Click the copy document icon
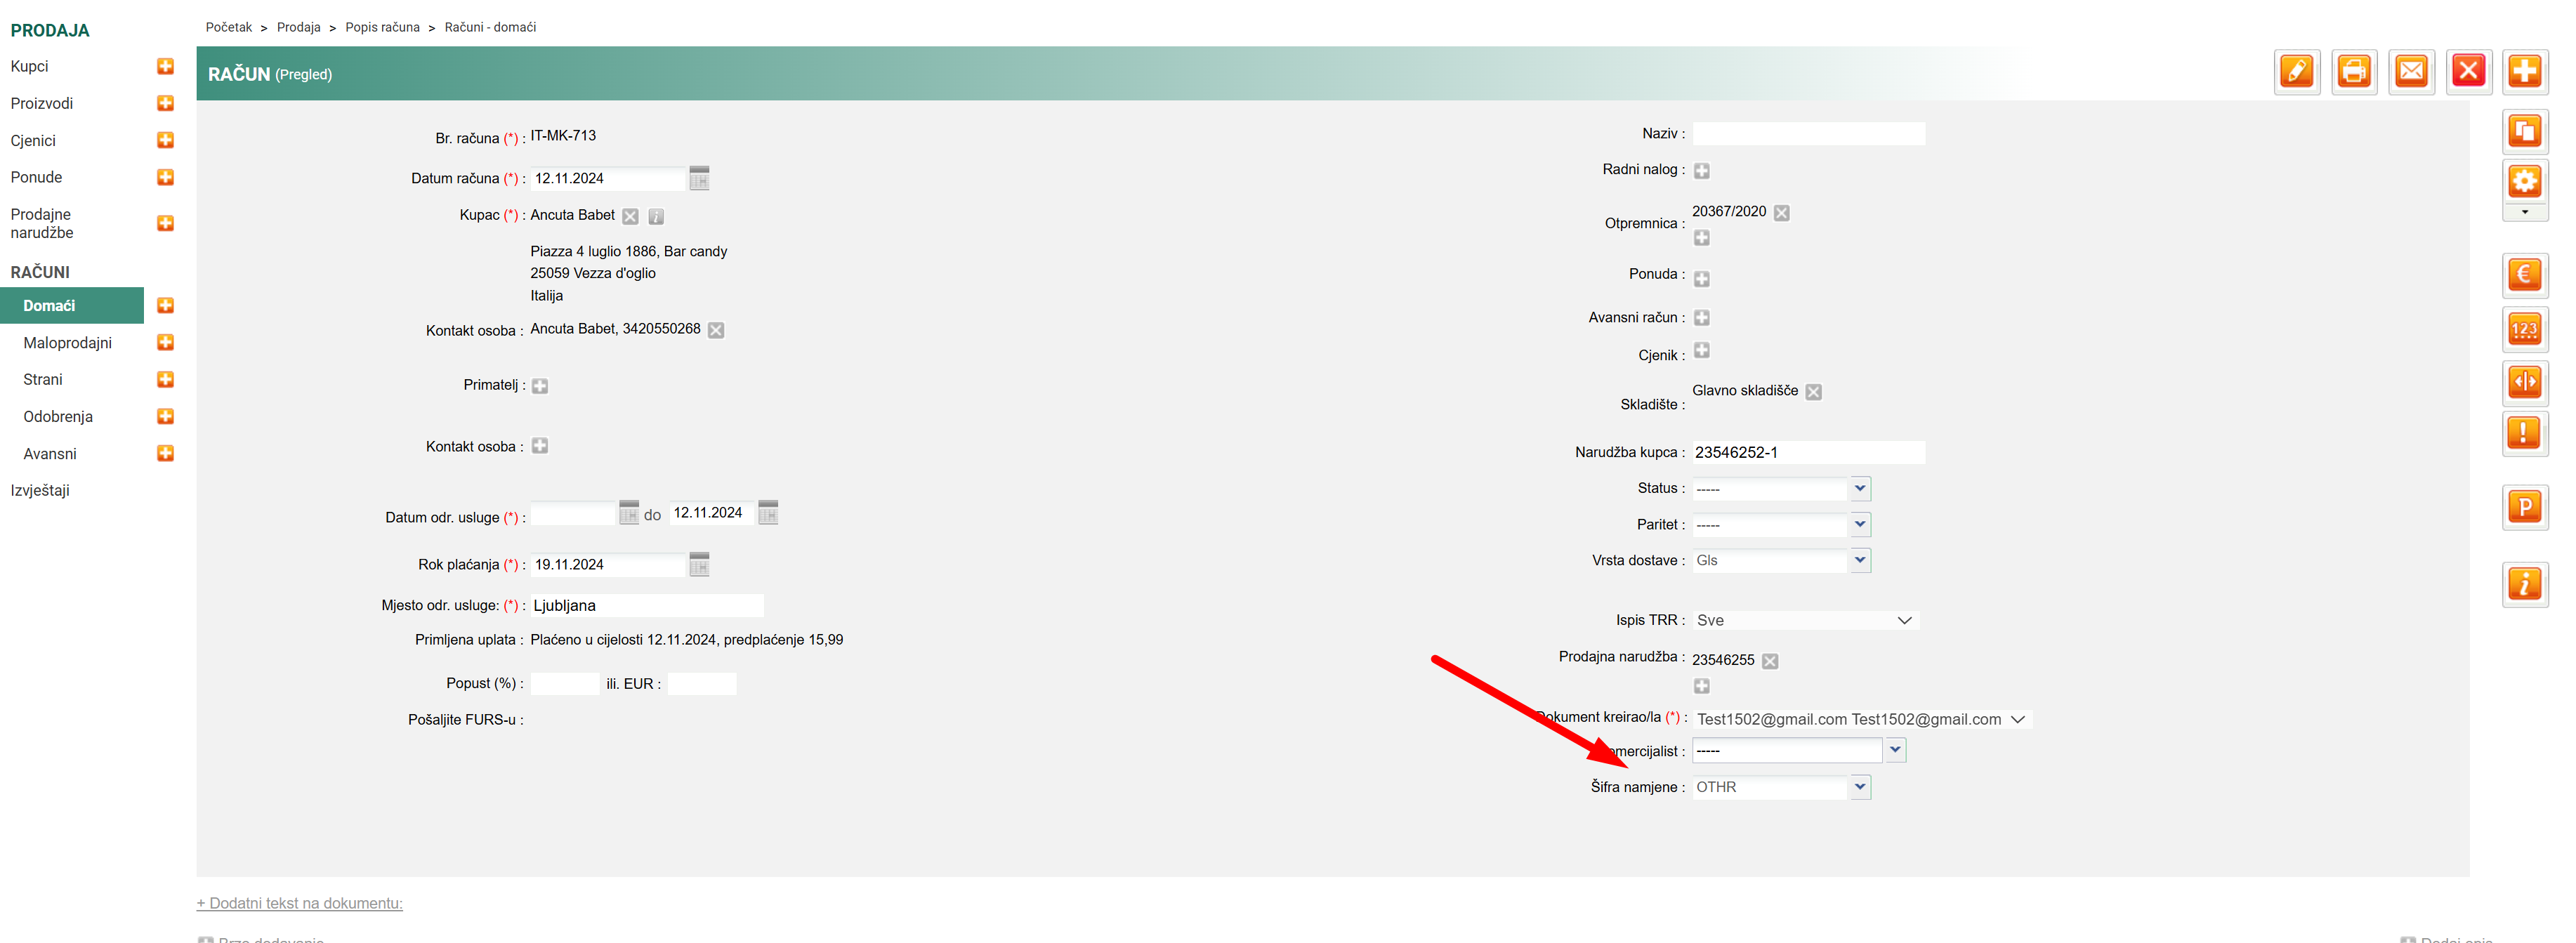 click(x=2524, y=131)
